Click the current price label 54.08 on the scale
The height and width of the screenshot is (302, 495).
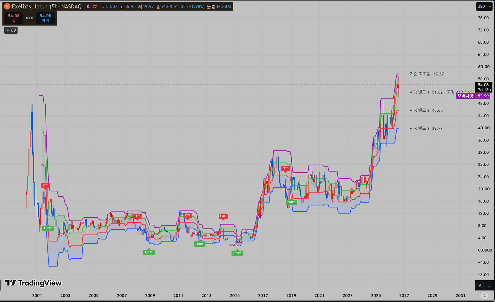[x=483, y=85]
